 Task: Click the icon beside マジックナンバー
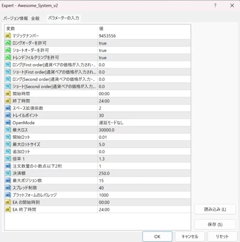coord(8,36)
